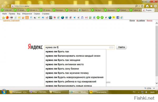Viewport: 158px width, 102px height.
Task: Click the Найти search button
Action: 121,47
